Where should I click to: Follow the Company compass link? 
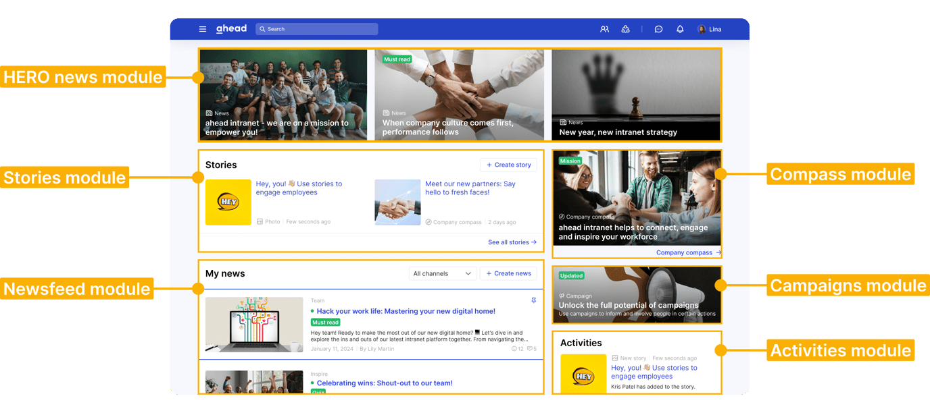tap(685, 252)
